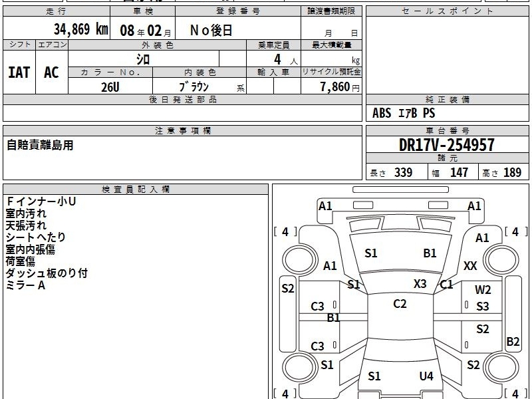
Task: Click the S1 mark beside U4
Action: (x=374, y=376)
